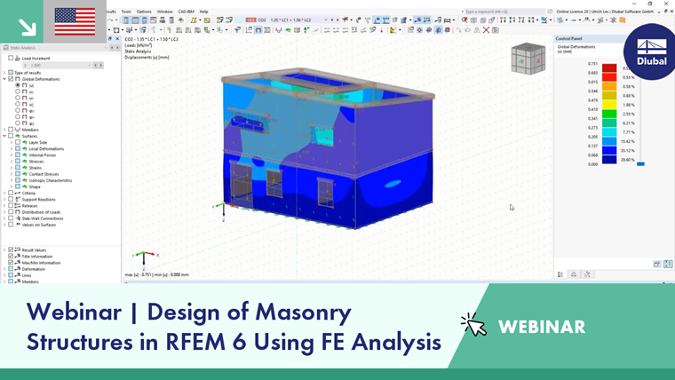Screen dimensions: 675x380
Task: Click the orange square toolbar icon
Action: (x=622, y=20)
